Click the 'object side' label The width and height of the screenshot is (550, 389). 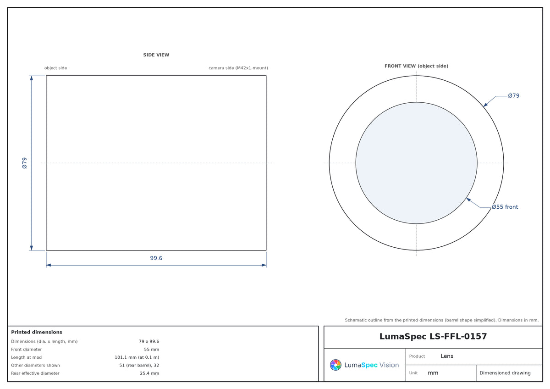[x=55, y=68]
